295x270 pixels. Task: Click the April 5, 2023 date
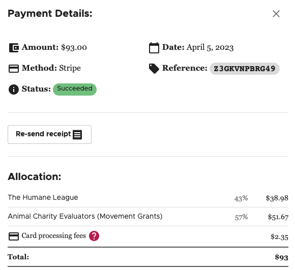(x=210, y=48)
